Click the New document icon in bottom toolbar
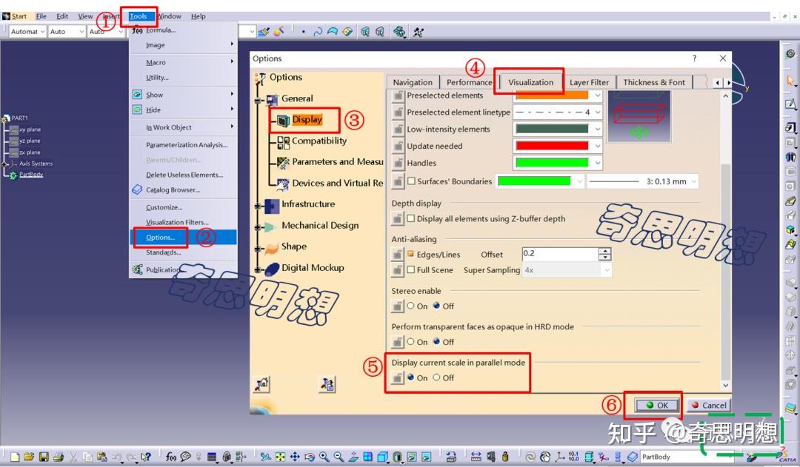800x467 pixels. pos(15,457)
